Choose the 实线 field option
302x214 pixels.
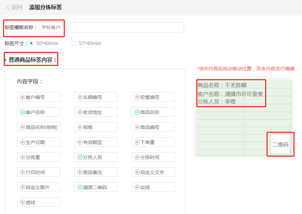[x=153, y=187]
